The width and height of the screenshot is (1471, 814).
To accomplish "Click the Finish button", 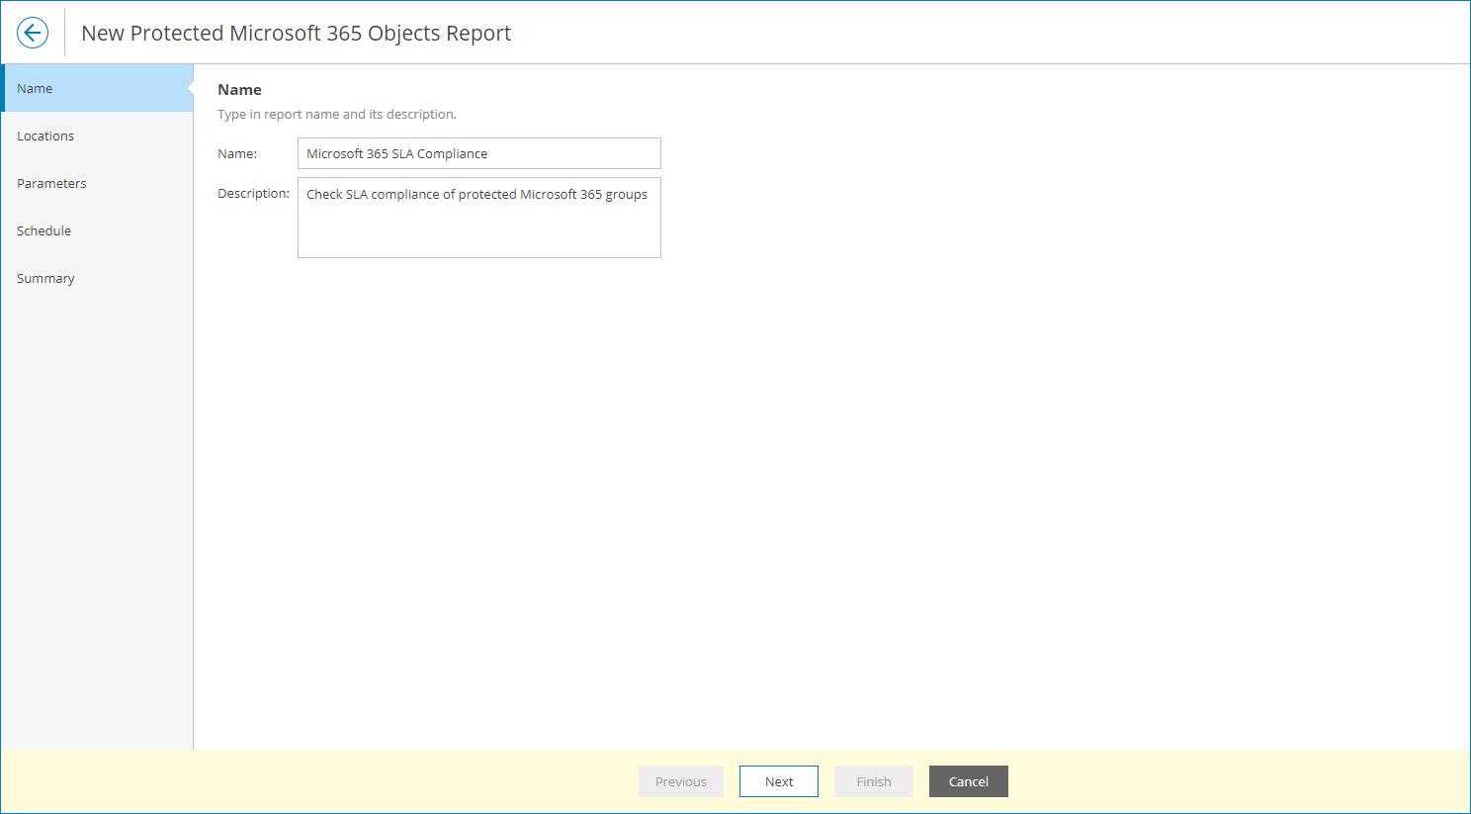I will point(873,781).
